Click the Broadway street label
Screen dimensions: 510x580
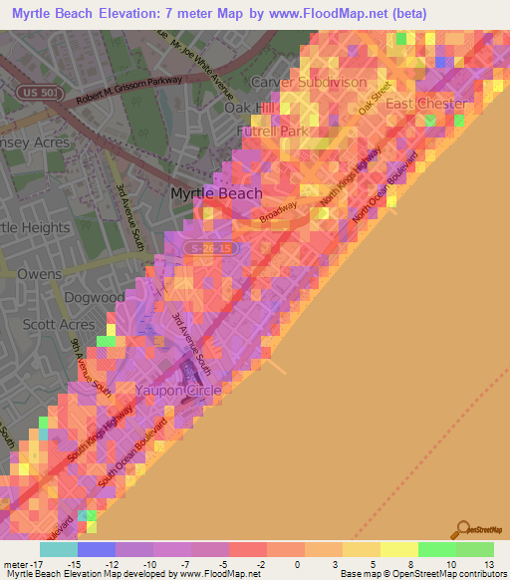tap(278, 212)
